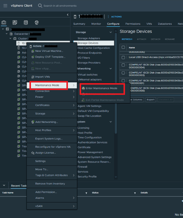The width and height of the screenshot is (183, 218).
Task: Check the COMPELNT iSCSI Disk 000000004 row
Action: point(123,65)
